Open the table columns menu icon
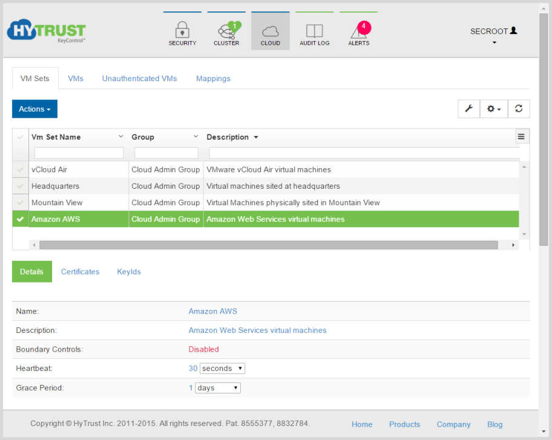 521,137
